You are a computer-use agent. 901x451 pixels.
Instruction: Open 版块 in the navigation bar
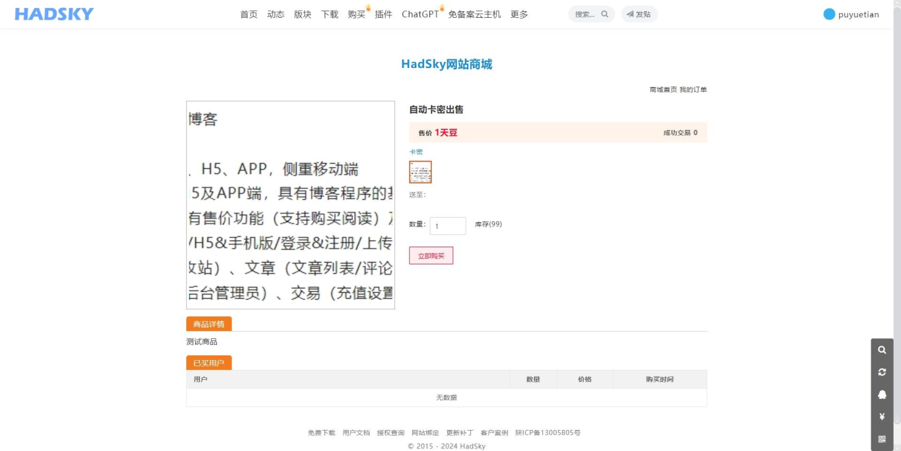pyautogui.click(x=303, y=15)
